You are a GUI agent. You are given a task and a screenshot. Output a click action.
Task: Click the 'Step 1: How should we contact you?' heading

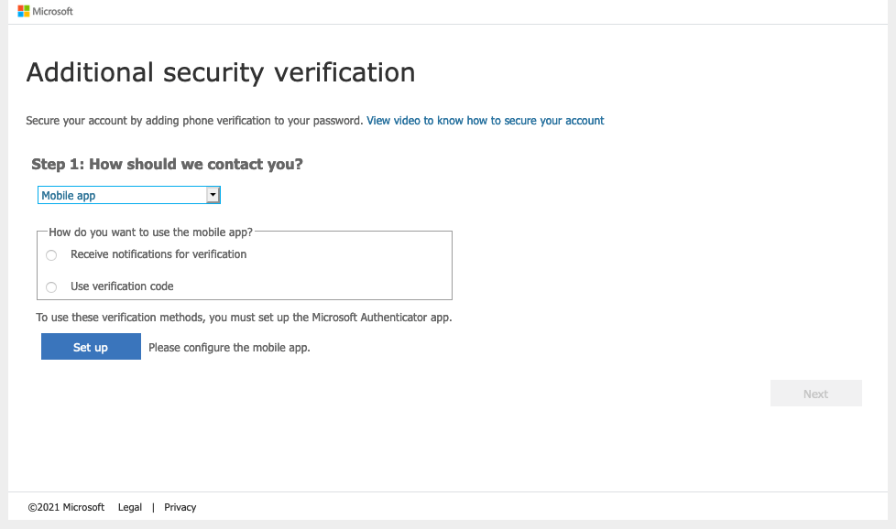pos(167,165)
